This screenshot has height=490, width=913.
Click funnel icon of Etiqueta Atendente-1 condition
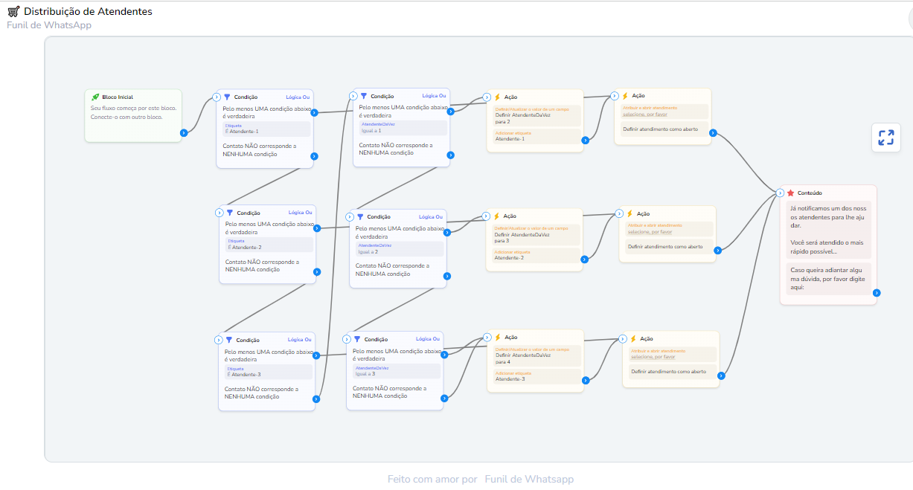[x=227, y=97]
